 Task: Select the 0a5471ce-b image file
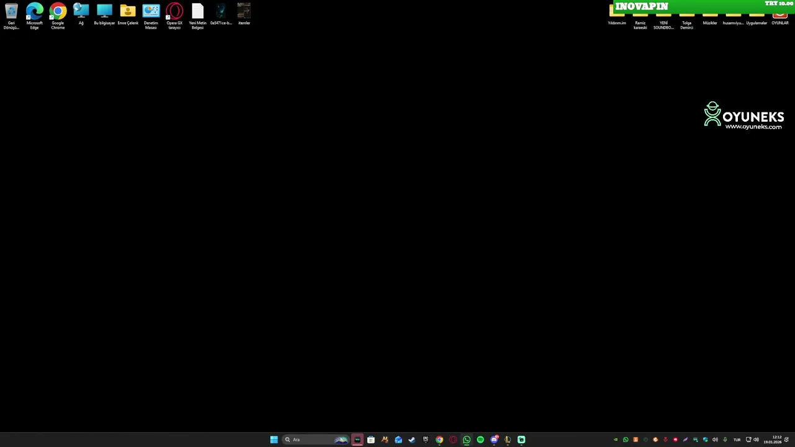click(x=220, y=15)
